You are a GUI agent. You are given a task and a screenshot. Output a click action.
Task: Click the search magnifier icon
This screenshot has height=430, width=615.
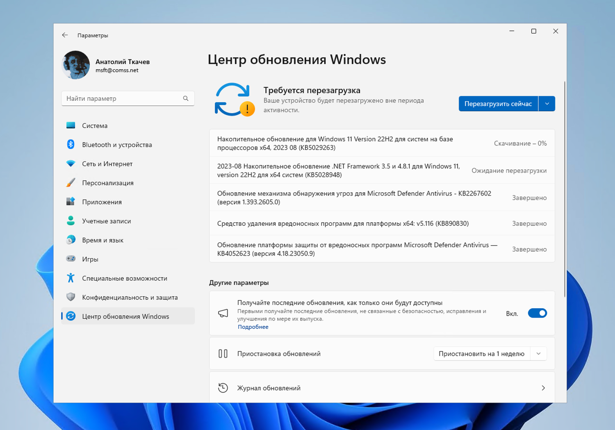pos(186,98)
